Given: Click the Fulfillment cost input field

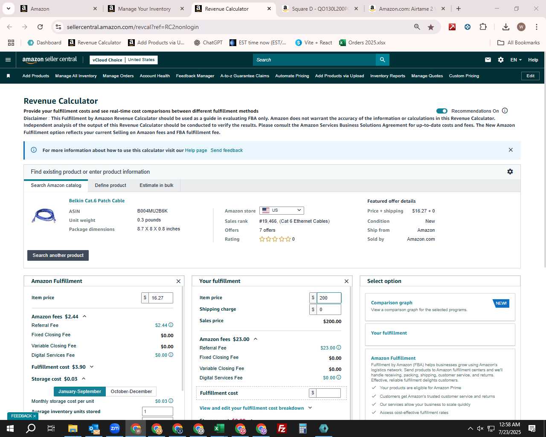Looking at the screenshot, I should pos(328,393).
